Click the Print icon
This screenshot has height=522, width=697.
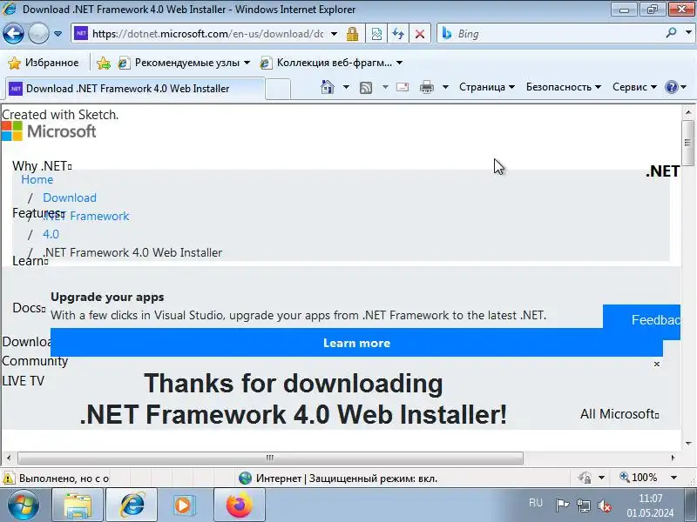tap(427, 87)
